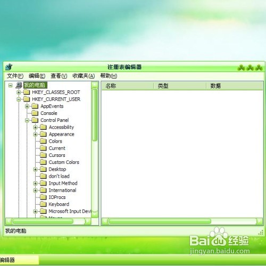266x266 pixels.
Task: Sort by the 名称 column header
Action: (127, 86)
